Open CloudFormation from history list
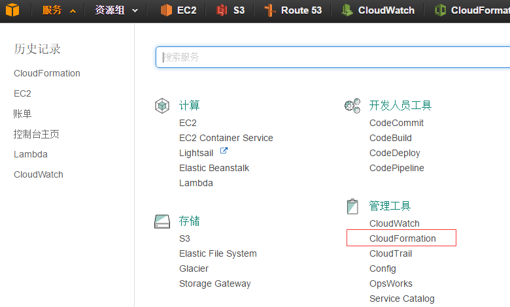 click(47, 73)
